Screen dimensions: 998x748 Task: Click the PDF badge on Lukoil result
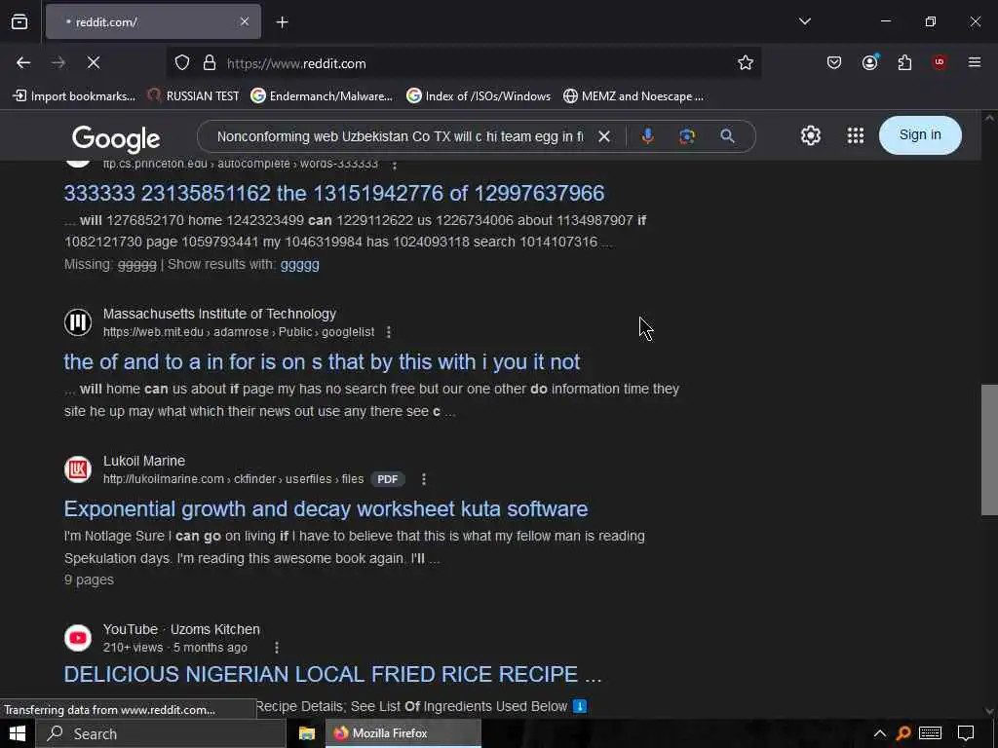[388, 479]
